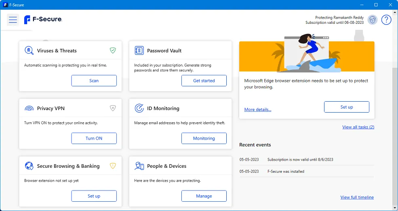Follow the More details link
The image size is (398, 211).
pyautogui.click(x=258, y=110)
